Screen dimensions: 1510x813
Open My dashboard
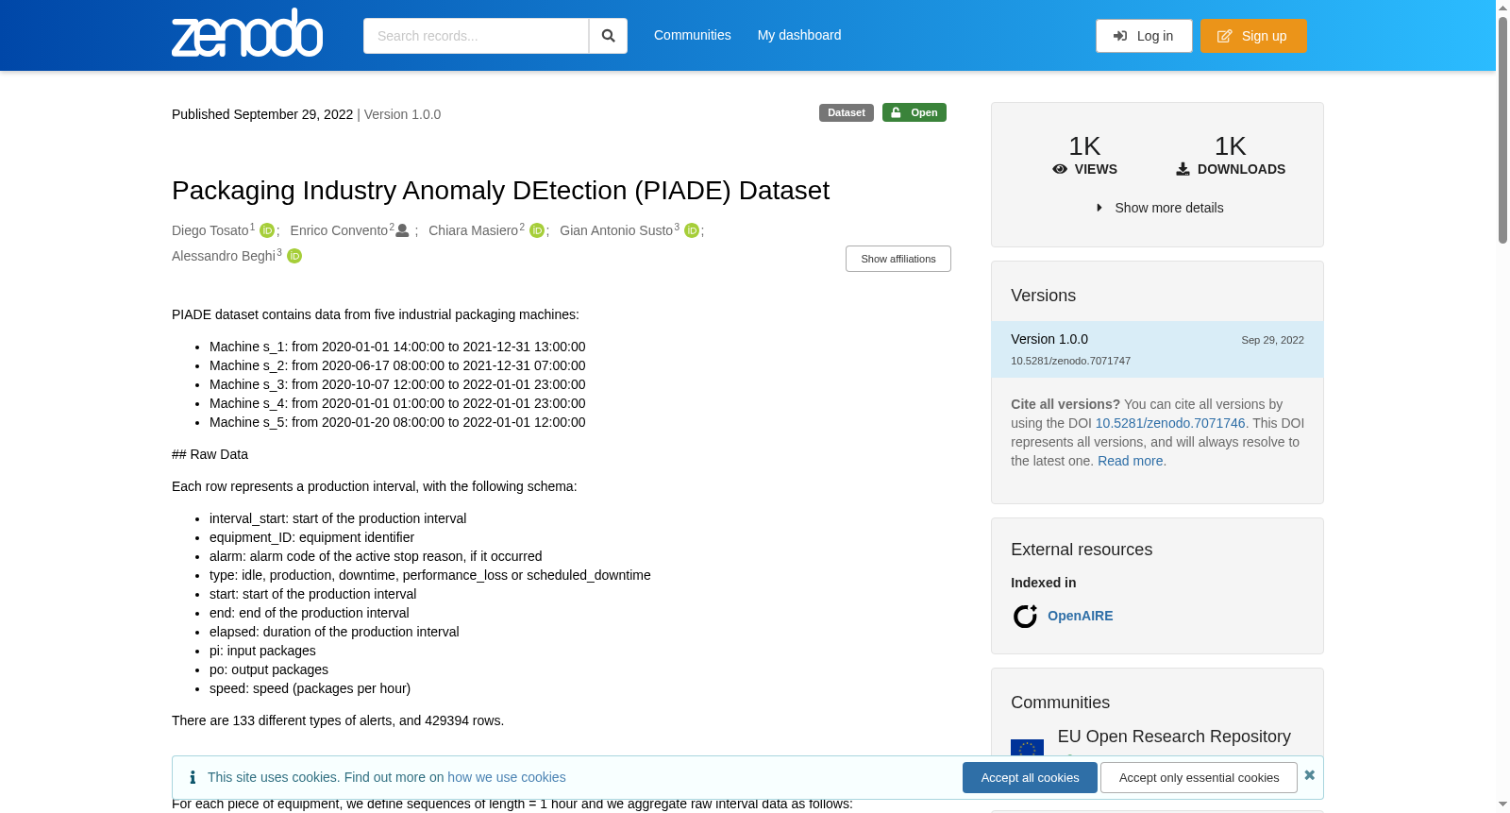(798, 35)
